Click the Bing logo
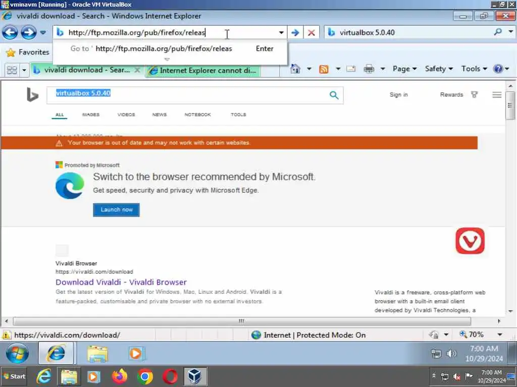The height and width of the screenshot is (387, 517). (32, 94)
